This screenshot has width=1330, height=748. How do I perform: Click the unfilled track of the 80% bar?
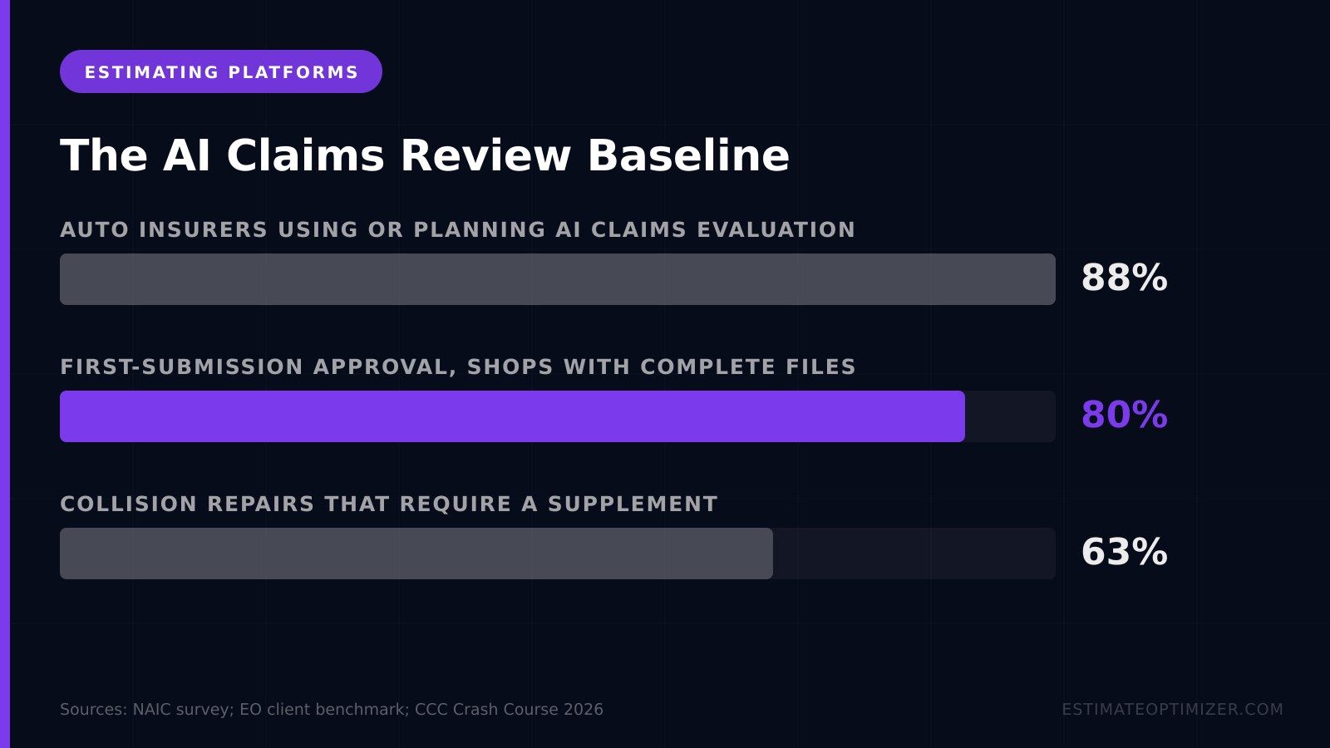pos(1010,416)
